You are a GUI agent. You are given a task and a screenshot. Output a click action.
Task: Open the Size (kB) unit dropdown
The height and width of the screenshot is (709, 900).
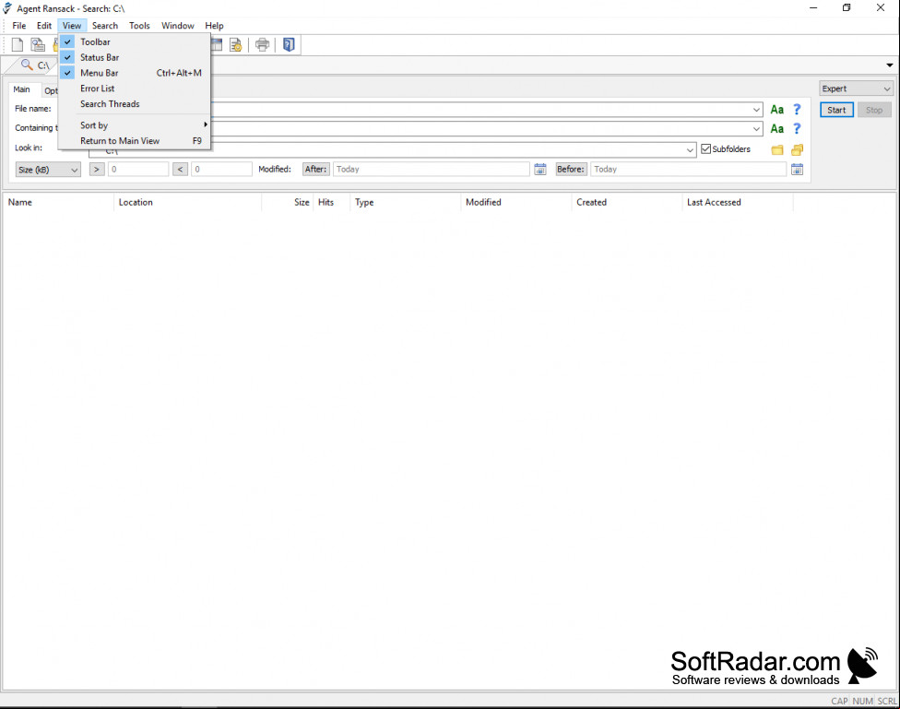[x=48, y=170]
